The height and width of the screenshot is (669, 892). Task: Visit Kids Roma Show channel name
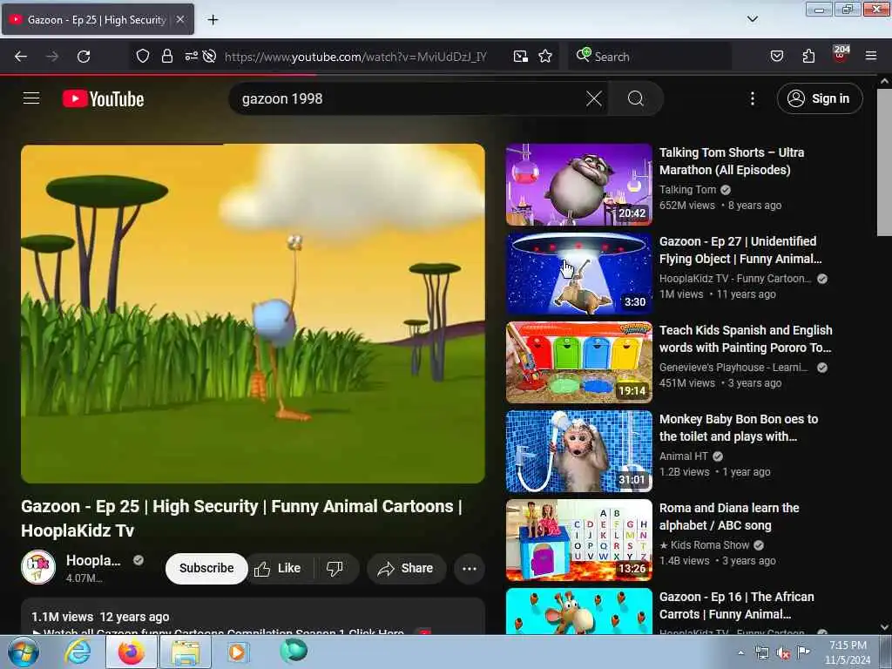click(704, 544)
